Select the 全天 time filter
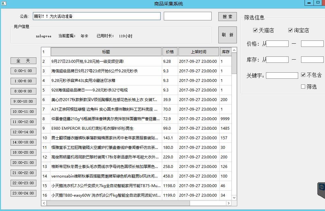This screenshot has height=211, width=325. [x=23, y=61]
